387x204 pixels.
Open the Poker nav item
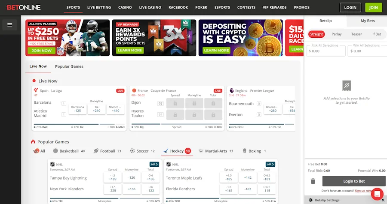[x=201, y=7]
